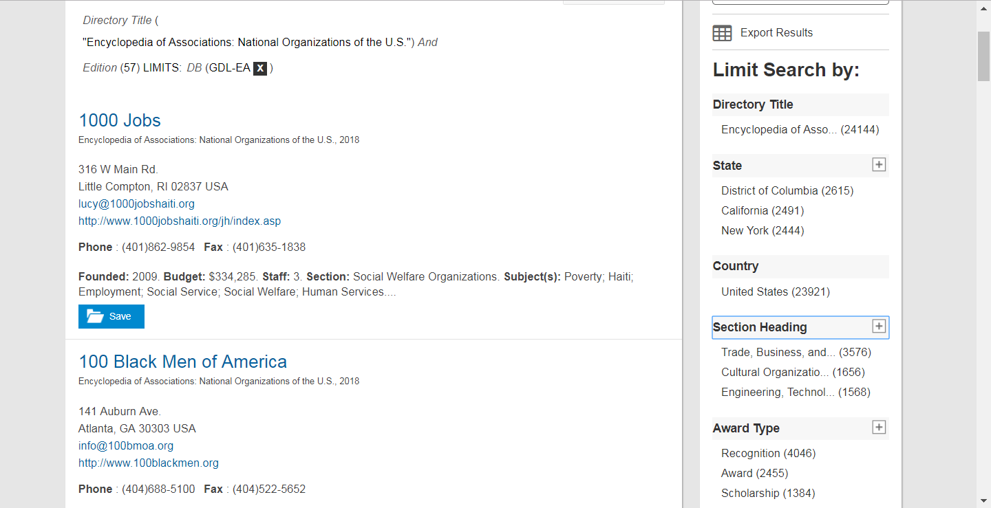Email lucy@1000jobshaiti.org
The width and height of the screenshot is (991, 508).
click(136, 203)
